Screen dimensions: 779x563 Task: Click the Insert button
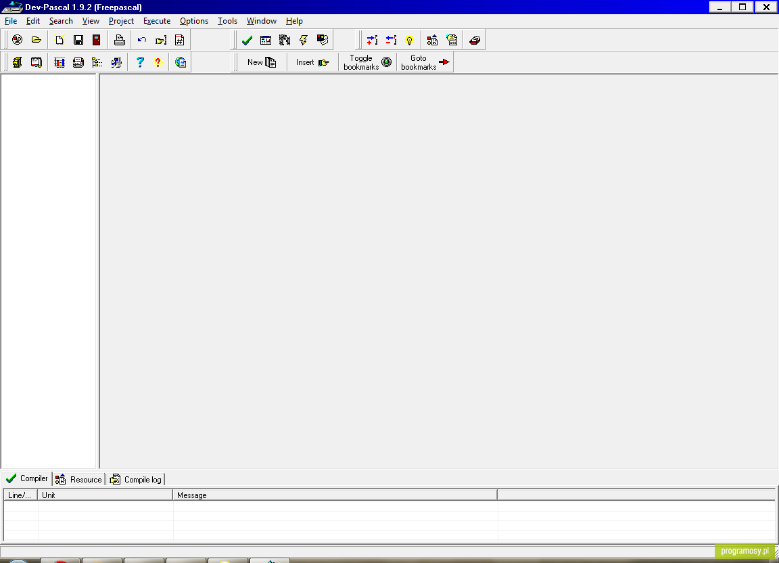coord(312,62)
